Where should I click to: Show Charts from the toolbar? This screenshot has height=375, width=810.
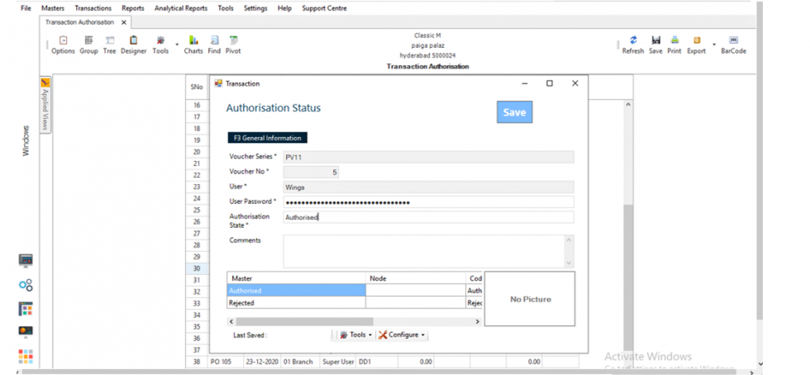[193, 45]
